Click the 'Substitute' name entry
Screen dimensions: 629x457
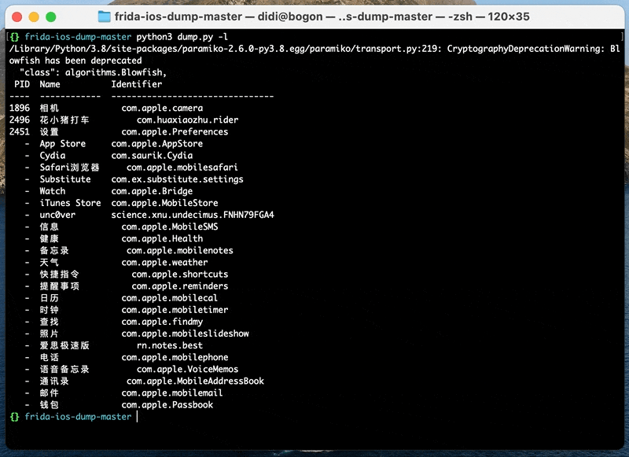click(65, 179)
